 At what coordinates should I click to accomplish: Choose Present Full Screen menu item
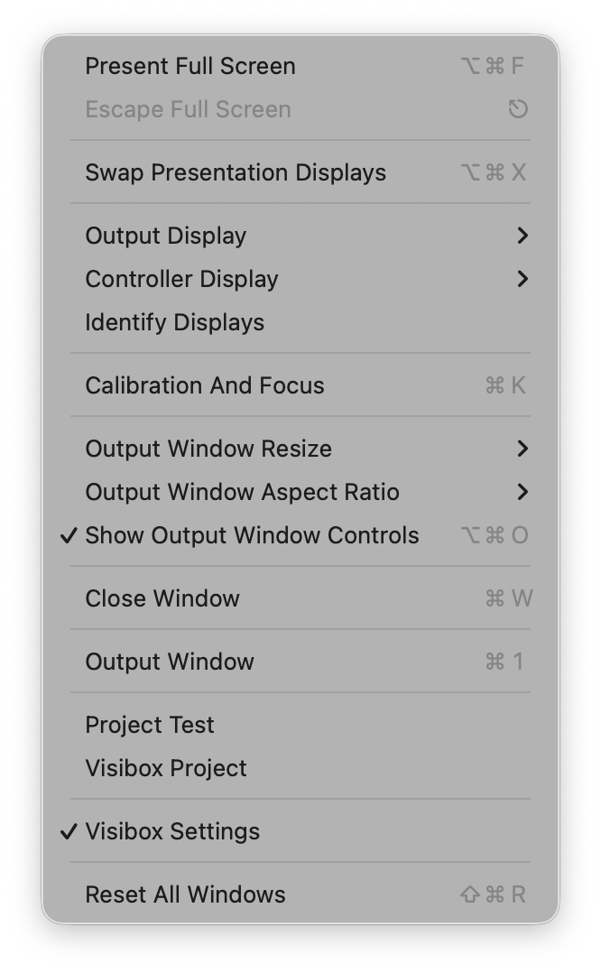190,66
